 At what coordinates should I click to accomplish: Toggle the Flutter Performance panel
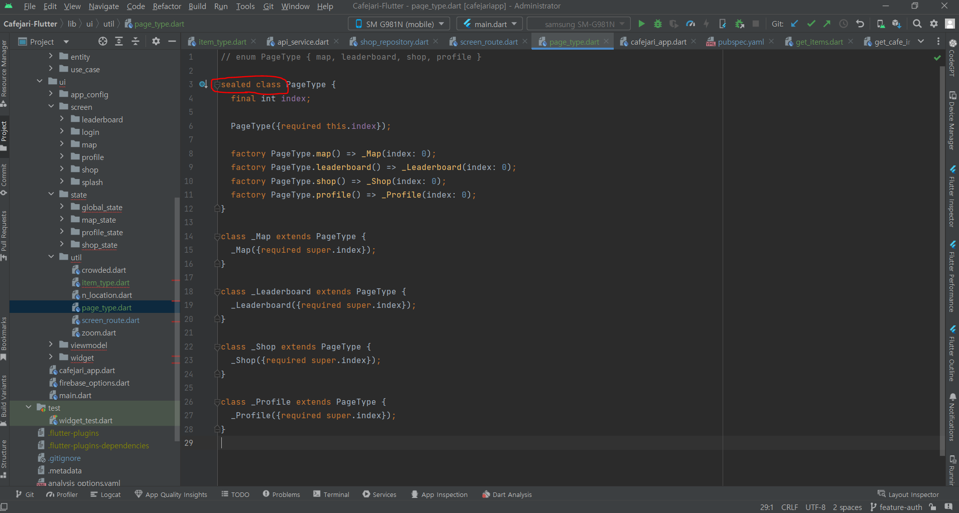952,277
